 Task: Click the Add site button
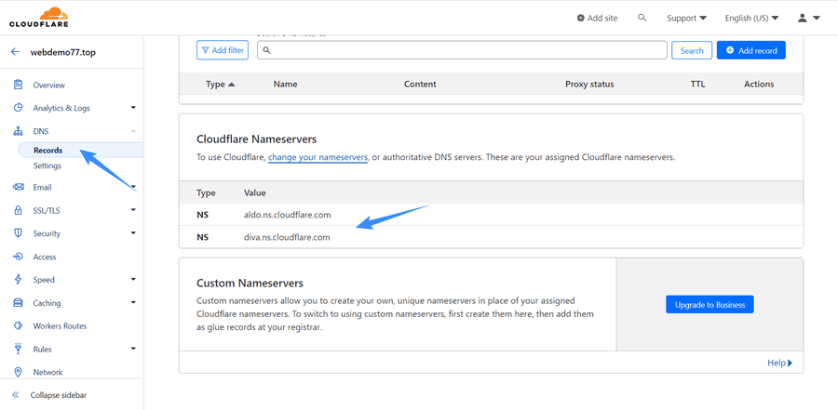597,19
